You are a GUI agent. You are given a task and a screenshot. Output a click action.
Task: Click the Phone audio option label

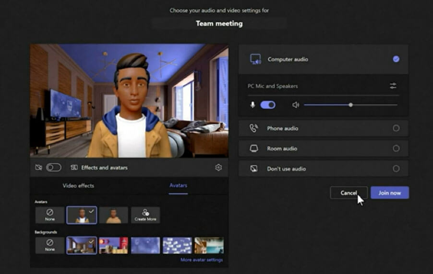(282, 128)
